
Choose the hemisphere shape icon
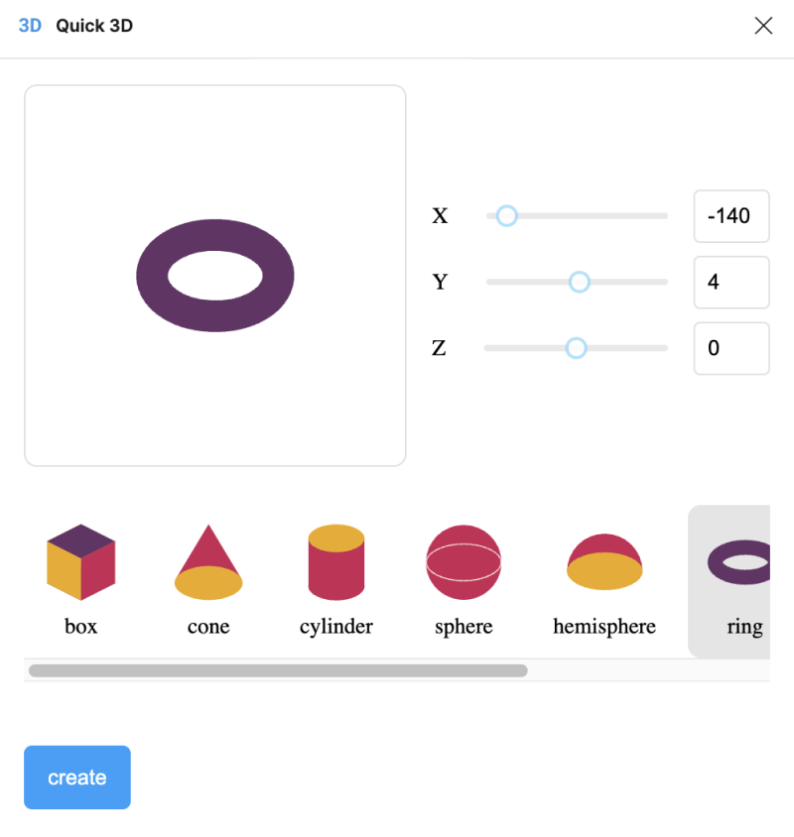(604, 562)
